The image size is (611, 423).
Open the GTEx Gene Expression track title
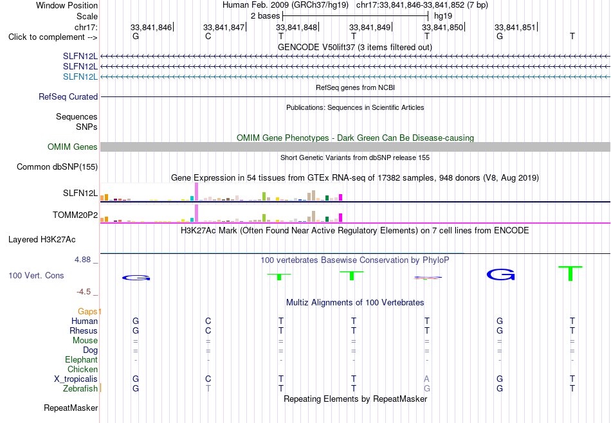pyautogui.click(x=355, y=177)
